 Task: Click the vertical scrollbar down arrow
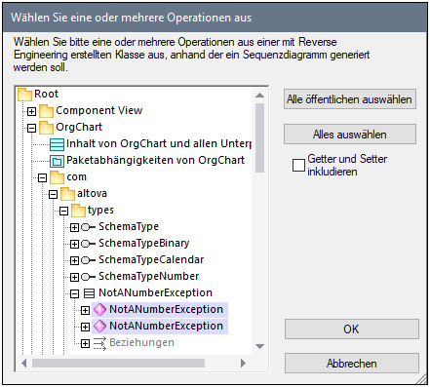click(x=259, y=346)
